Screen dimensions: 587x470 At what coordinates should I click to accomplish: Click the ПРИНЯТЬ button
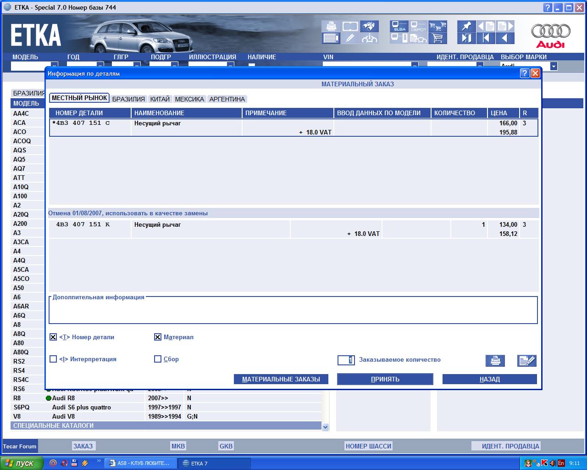tap(385, 379)
